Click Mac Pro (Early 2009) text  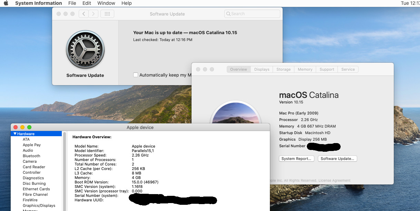299,113
